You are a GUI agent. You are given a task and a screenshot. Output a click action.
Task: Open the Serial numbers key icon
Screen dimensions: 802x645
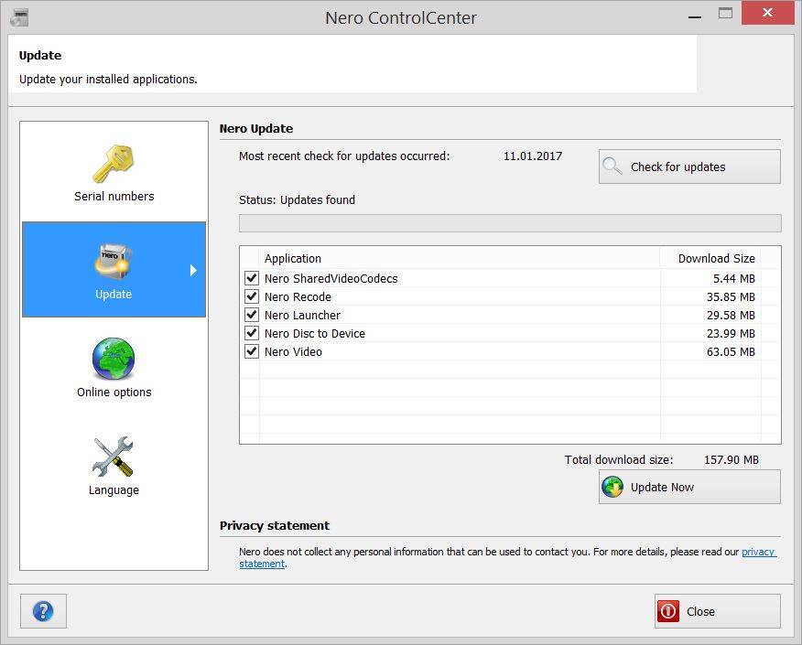click(x=113, y=164)
